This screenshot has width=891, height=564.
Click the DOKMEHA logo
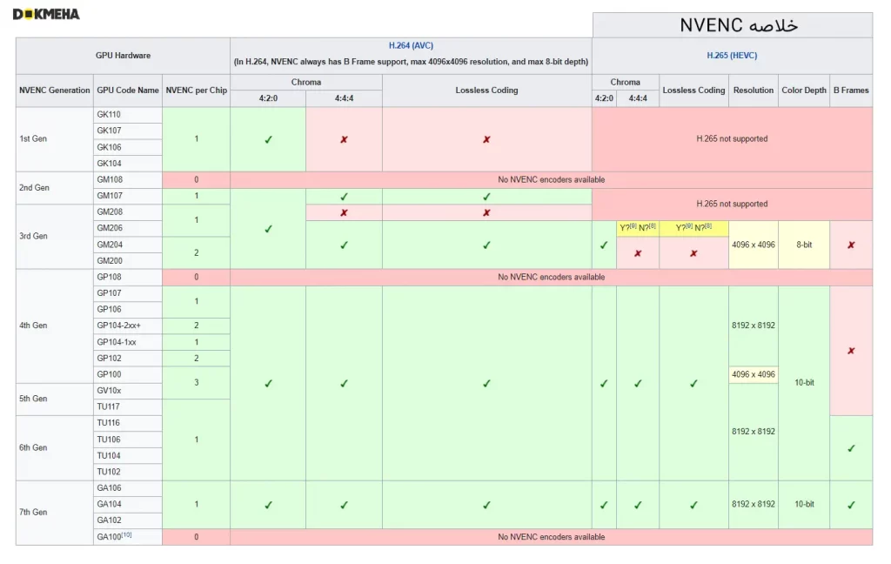(x=46, y=14)
